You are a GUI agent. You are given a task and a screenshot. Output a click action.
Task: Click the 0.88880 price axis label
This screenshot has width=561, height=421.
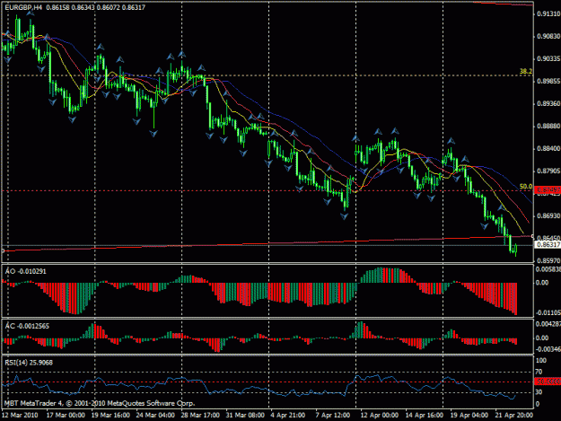548,127
